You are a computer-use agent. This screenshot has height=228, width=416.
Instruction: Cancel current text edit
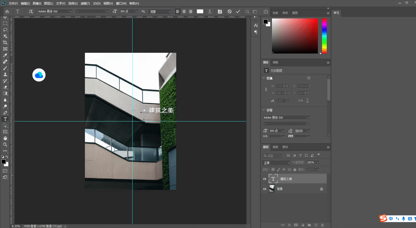click(230, 11)
